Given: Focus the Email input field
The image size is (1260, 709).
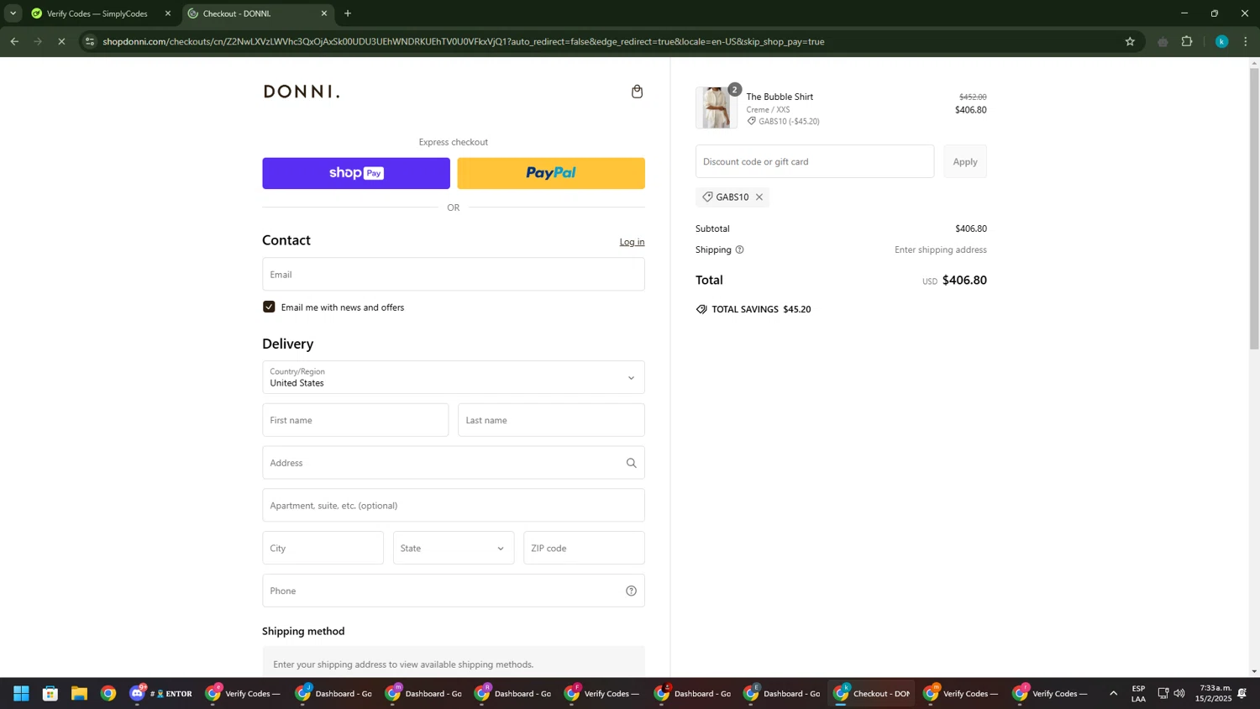Looking at the screenshot, I should pyautogui.click(x=453, y=274).
